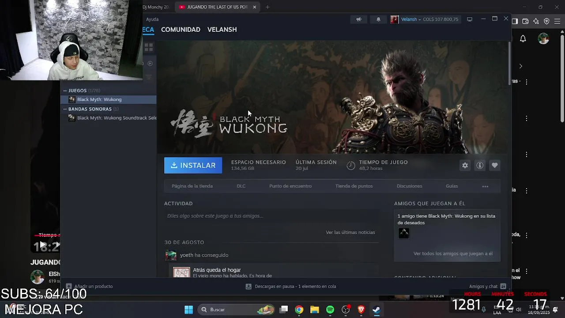Open Spotify from the taskbar
Image resolution: width=565 pixels, height=318 pixels.
point(330,310)
